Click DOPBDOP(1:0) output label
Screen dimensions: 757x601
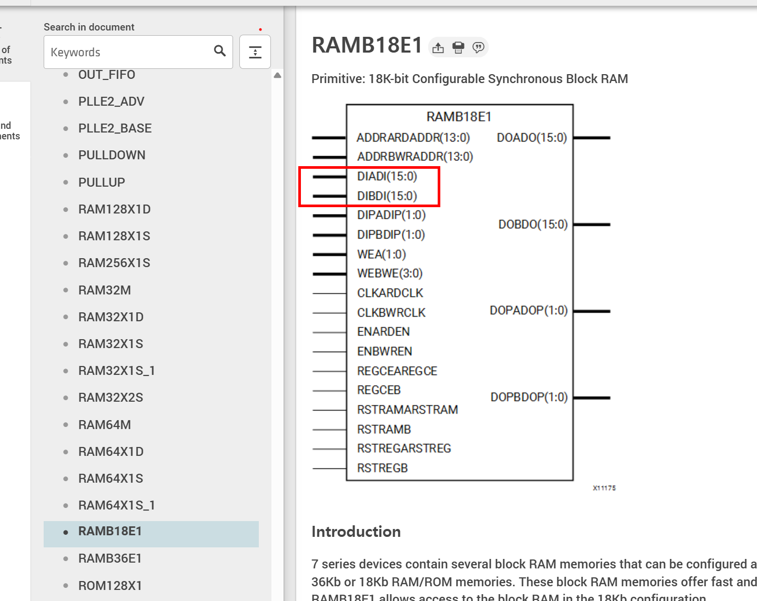529,398
